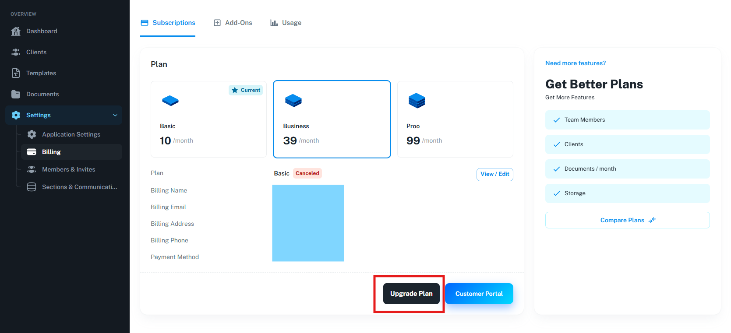Click the Application Settings gear icon
Viewport: 731px width, 333px height.
click(32, 134)
